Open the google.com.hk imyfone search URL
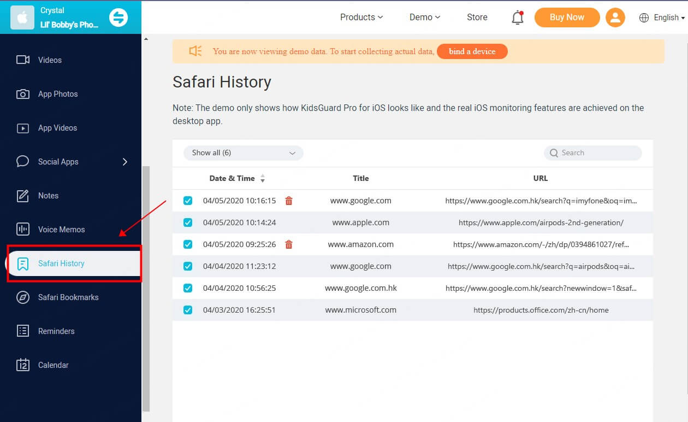The width and height of the screenshot is (688, 422). pyautogui.click(x=541, y=201)
